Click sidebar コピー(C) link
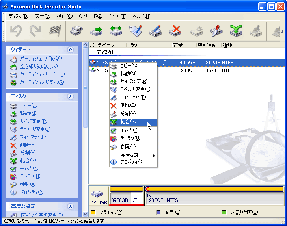The image size is (287, 226). 28,106
